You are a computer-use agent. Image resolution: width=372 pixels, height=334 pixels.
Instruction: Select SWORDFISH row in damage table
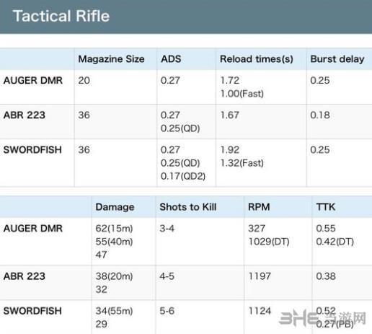[186, 317]
